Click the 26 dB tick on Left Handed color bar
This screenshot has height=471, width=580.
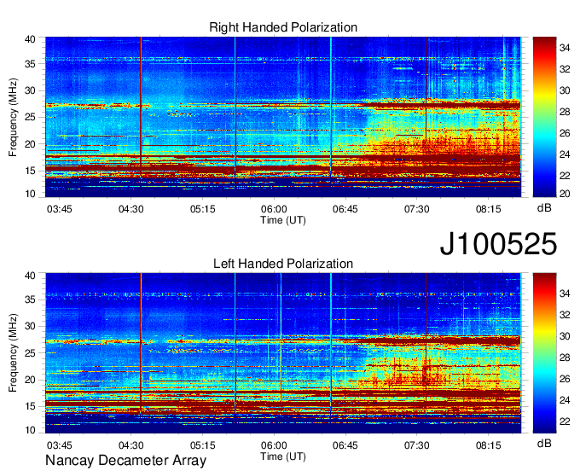click(565, 379)
